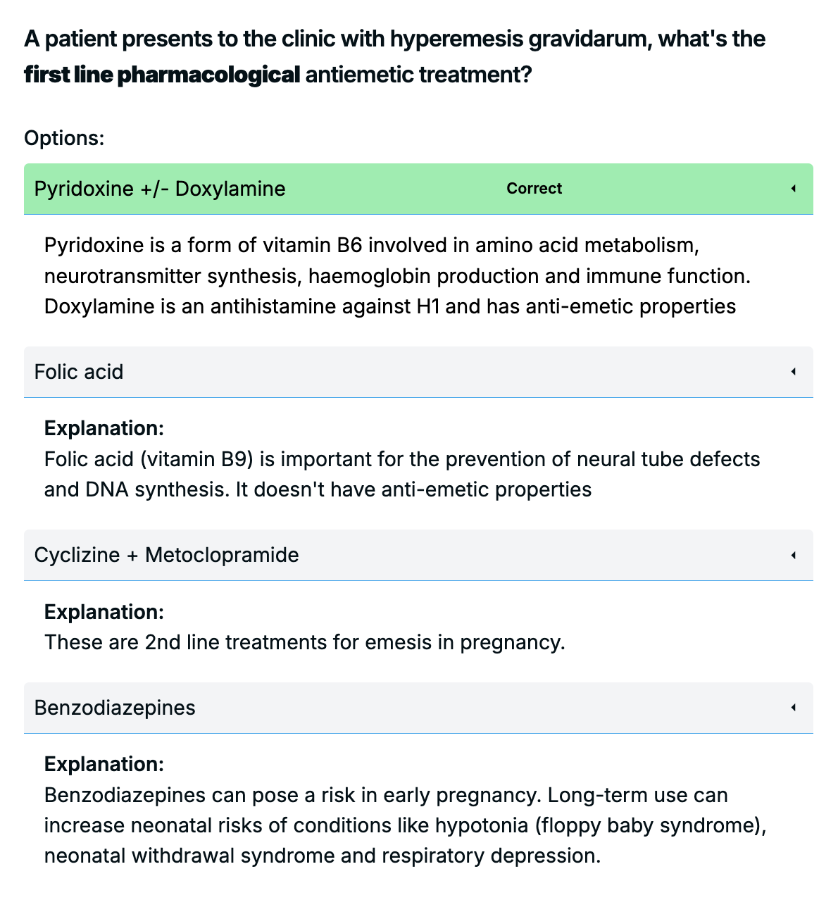The image size is (838, 907).
Task: Click the hyperemesis gravidarum question heading
Action: click(394, 39)
